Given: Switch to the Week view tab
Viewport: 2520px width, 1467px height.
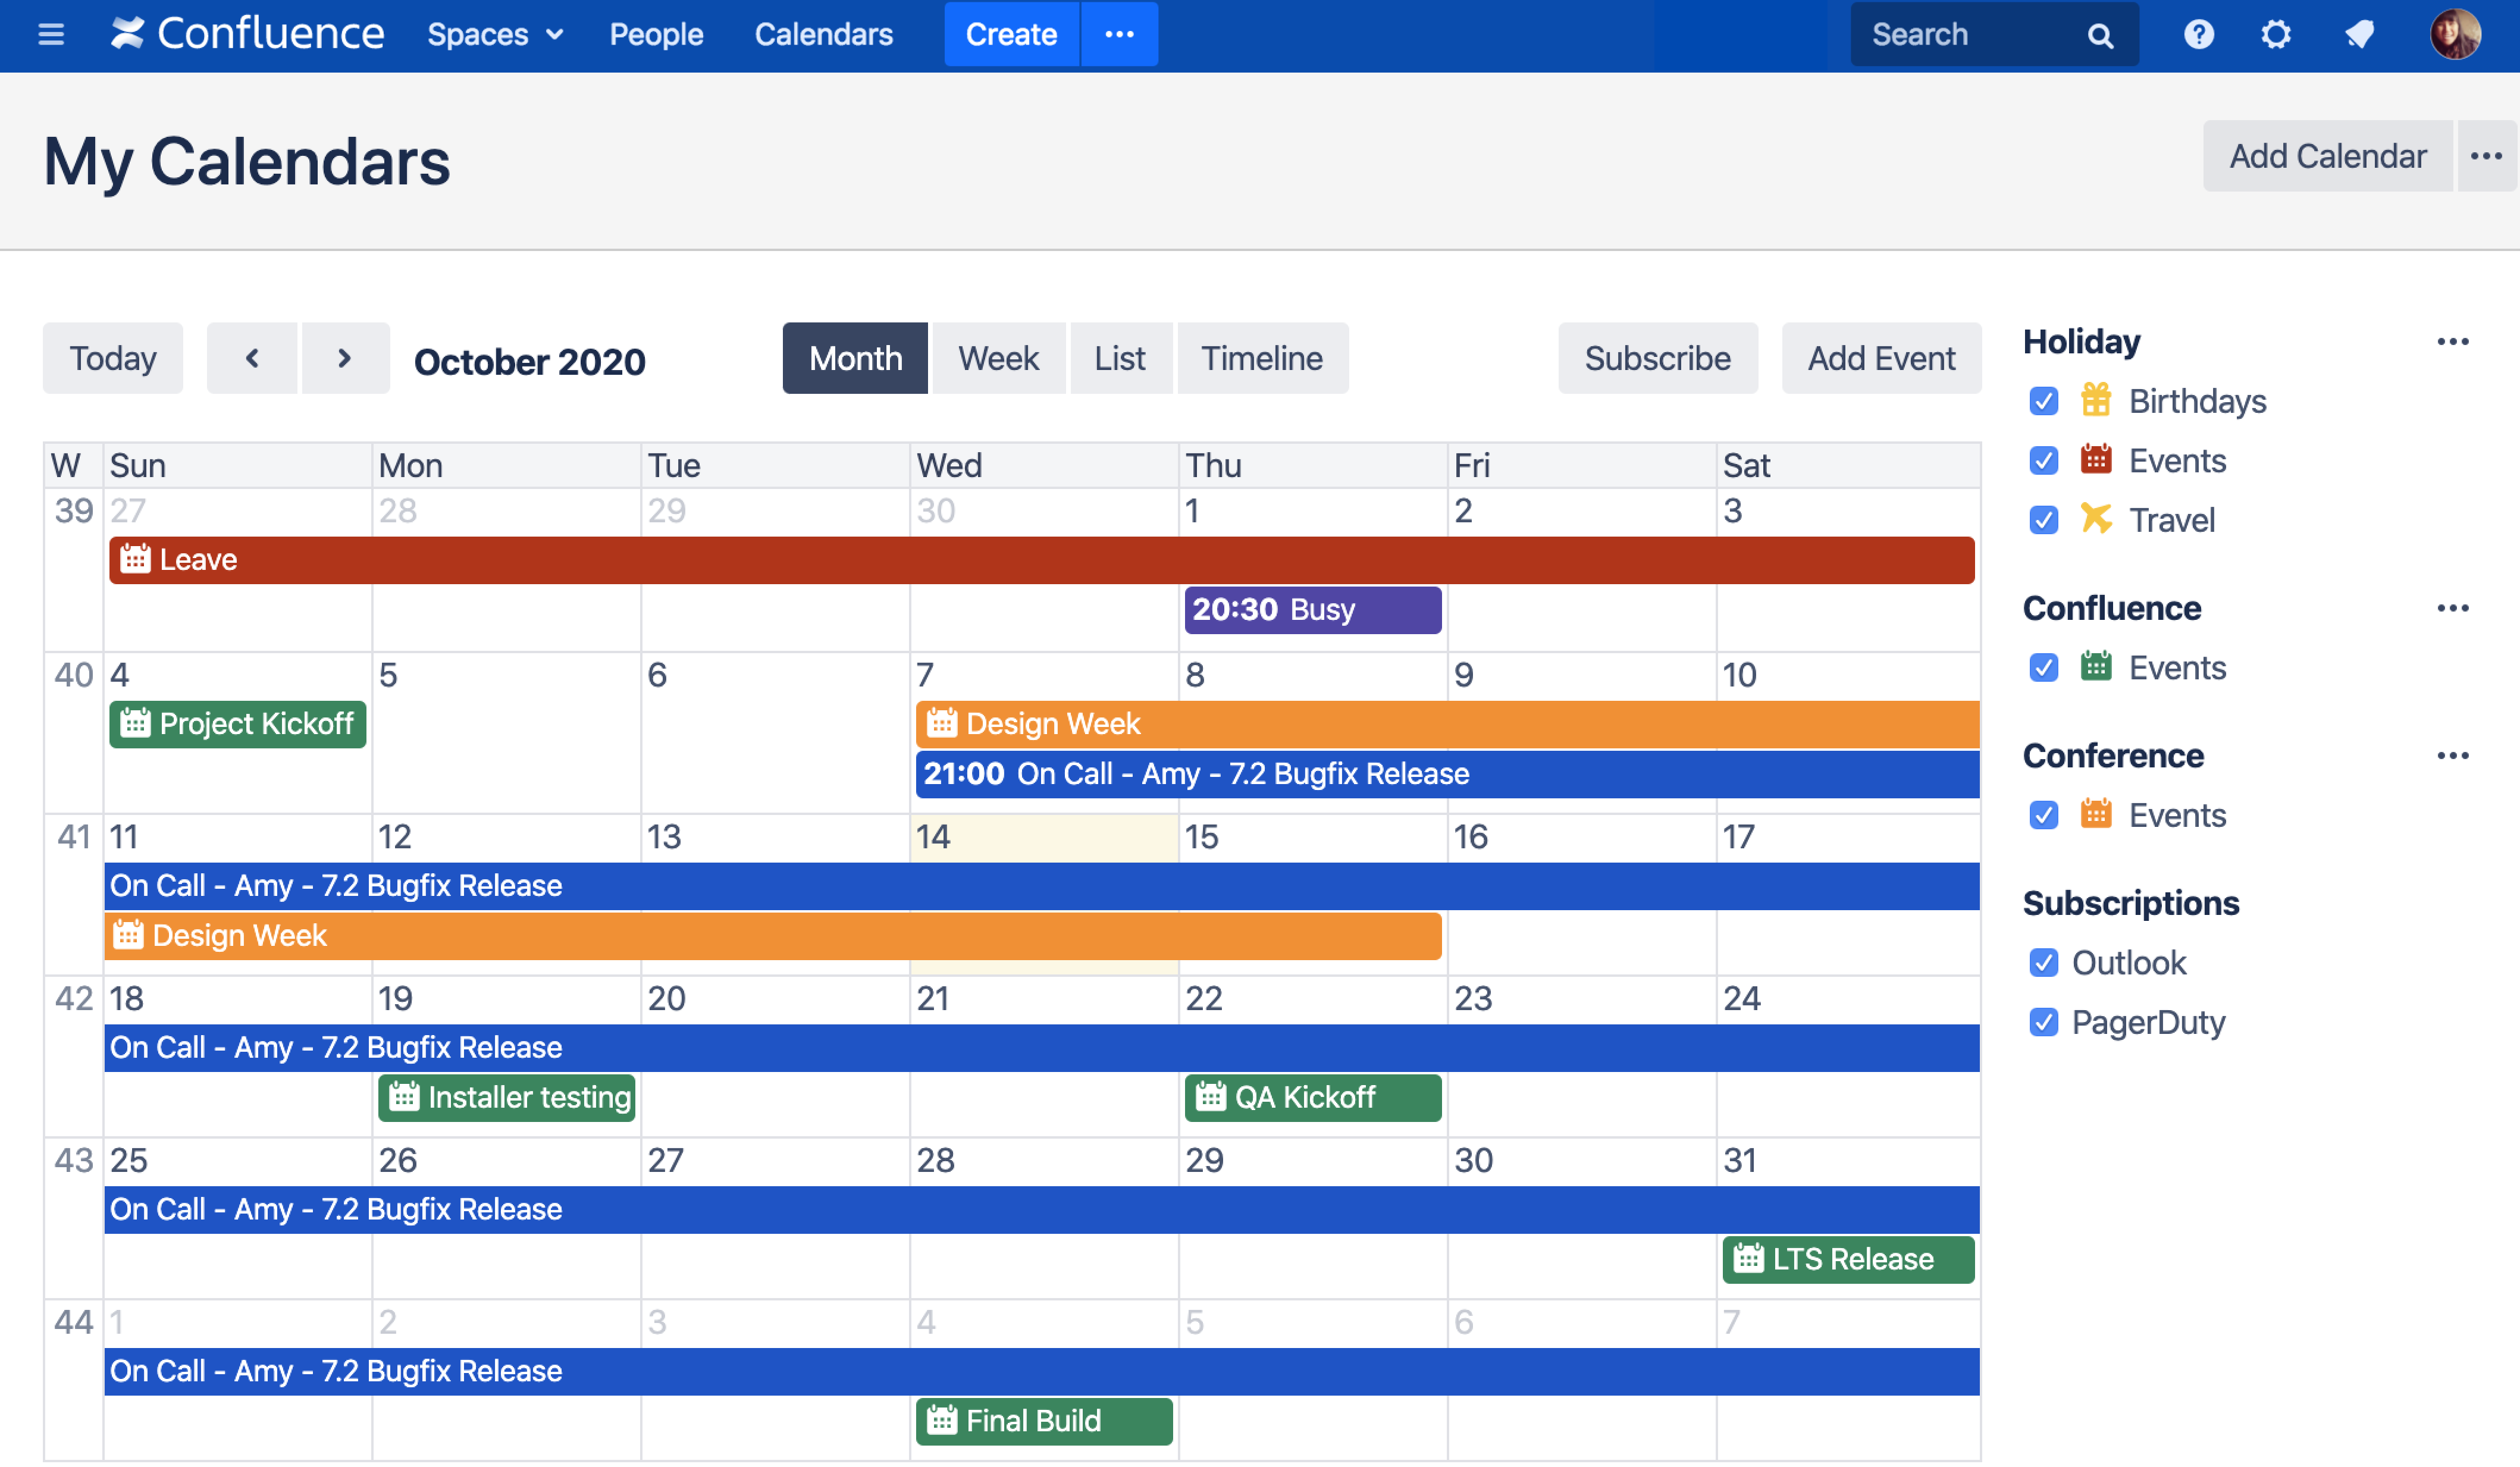Looking at the screenshot, I should pyautogui.click(x=997, y=358).
